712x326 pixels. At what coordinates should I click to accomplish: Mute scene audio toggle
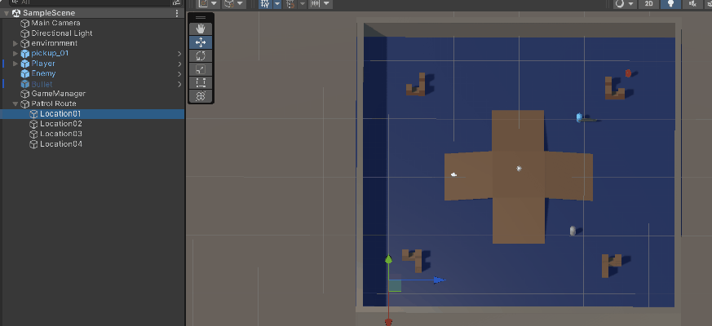pyautogui.click(x=692, y=4)
